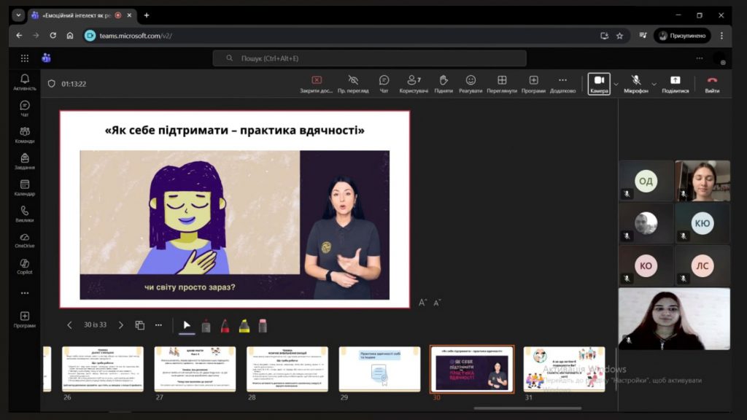Viewport: 747px width, 420px height.
Task: Open the Copilot app in sidebar
Action: (x=25, y=266)
